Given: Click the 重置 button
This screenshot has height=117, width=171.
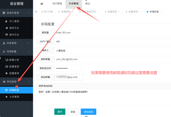Looking at the screenshot, I should click(73, 112).
